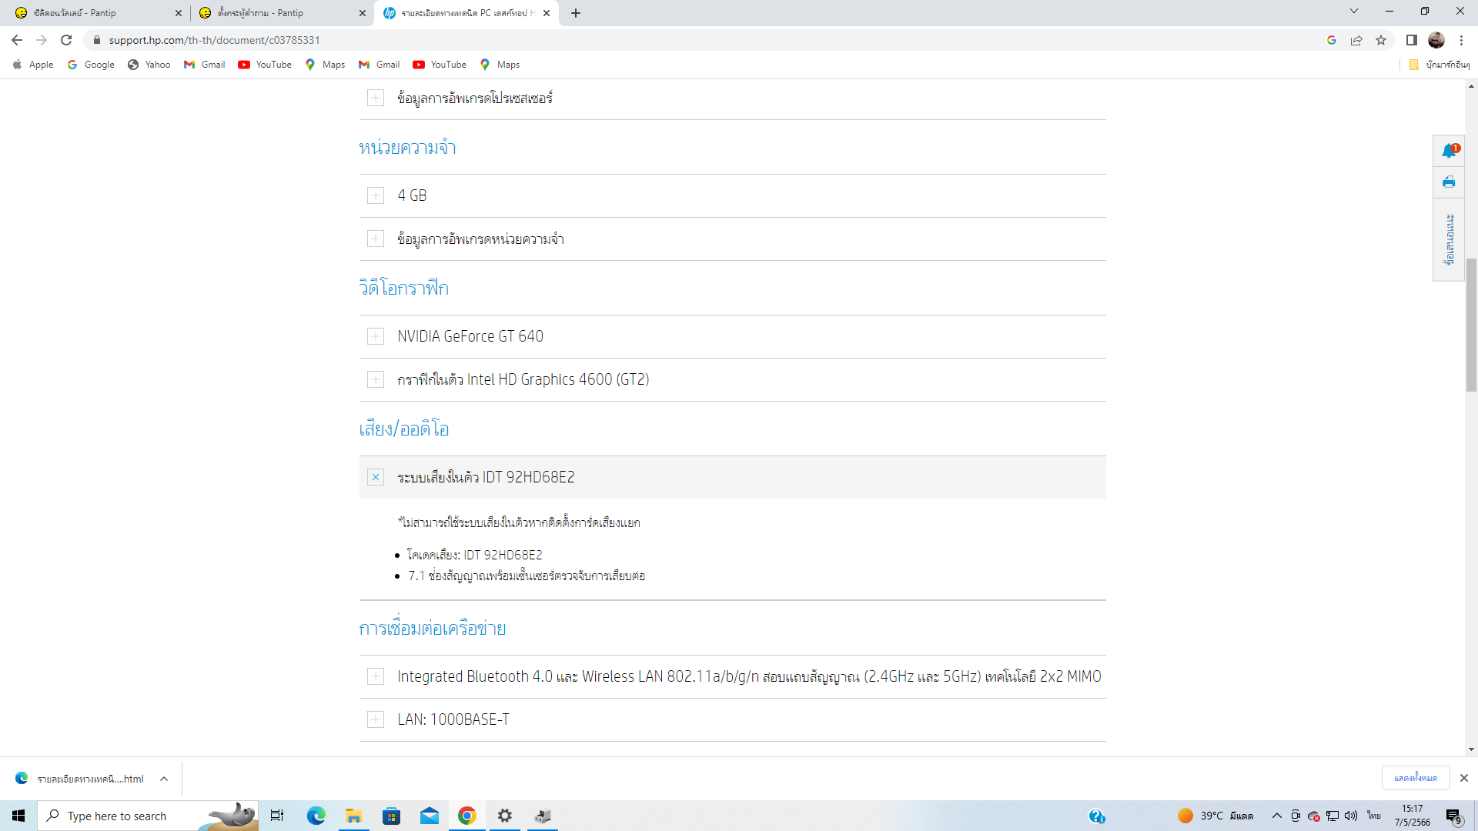Click the page vertical scrollbar
The image size is (1478, 831).
pos(1471,325)
